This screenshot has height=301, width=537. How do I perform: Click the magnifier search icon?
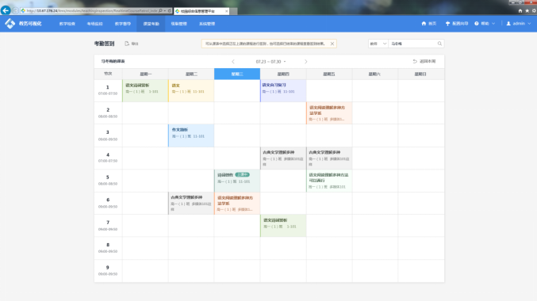click(x=439, y=44)
